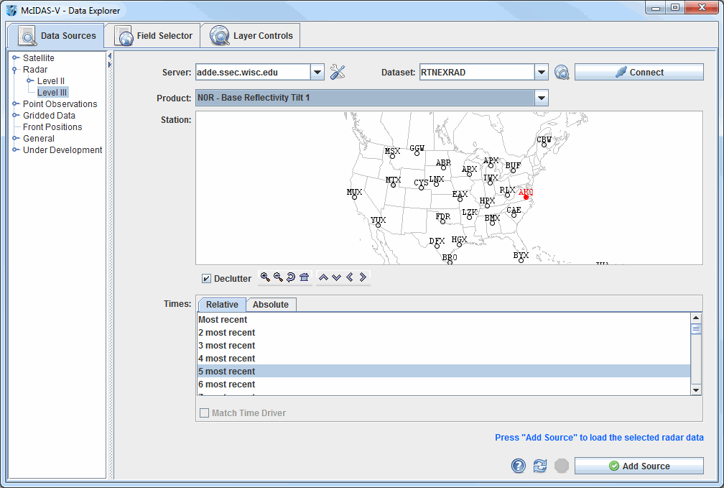Viewport: 724px width, 488px height.
Task: Click the gray stop icon
Action: pyautogui.click(x=562, y=466)
